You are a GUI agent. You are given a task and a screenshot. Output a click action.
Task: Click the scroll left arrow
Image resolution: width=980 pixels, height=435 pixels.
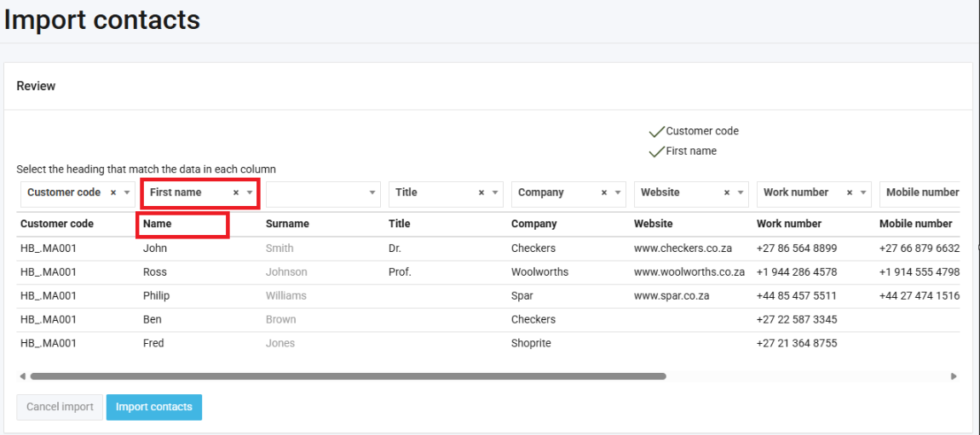[21, 375]
